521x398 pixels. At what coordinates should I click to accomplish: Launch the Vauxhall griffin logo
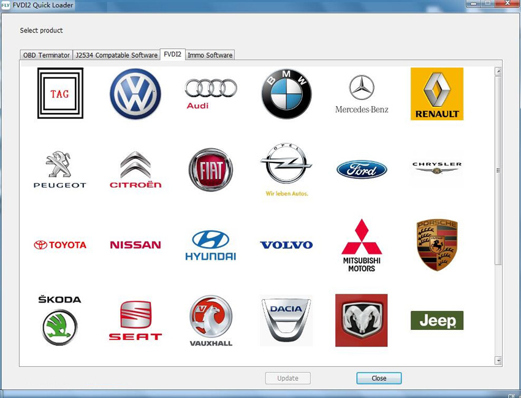click(x=211, y=321)
